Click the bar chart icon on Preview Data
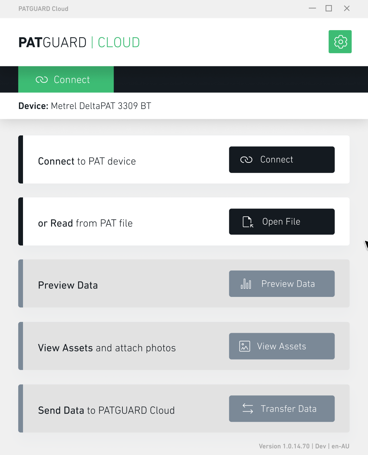Image resolution: width=368 pixels, height=455 pixels. tap(246, 284)
